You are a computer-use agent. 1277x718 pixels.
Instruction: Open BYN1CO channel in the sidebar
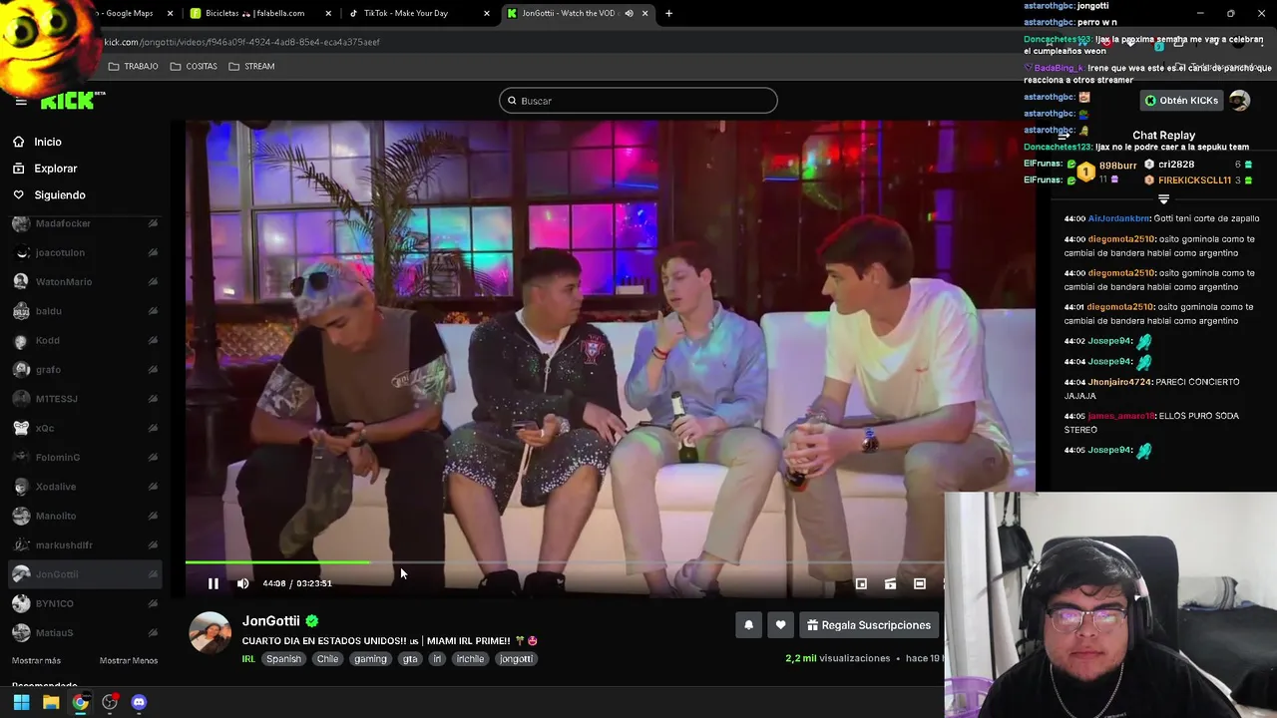pos(54,603)
